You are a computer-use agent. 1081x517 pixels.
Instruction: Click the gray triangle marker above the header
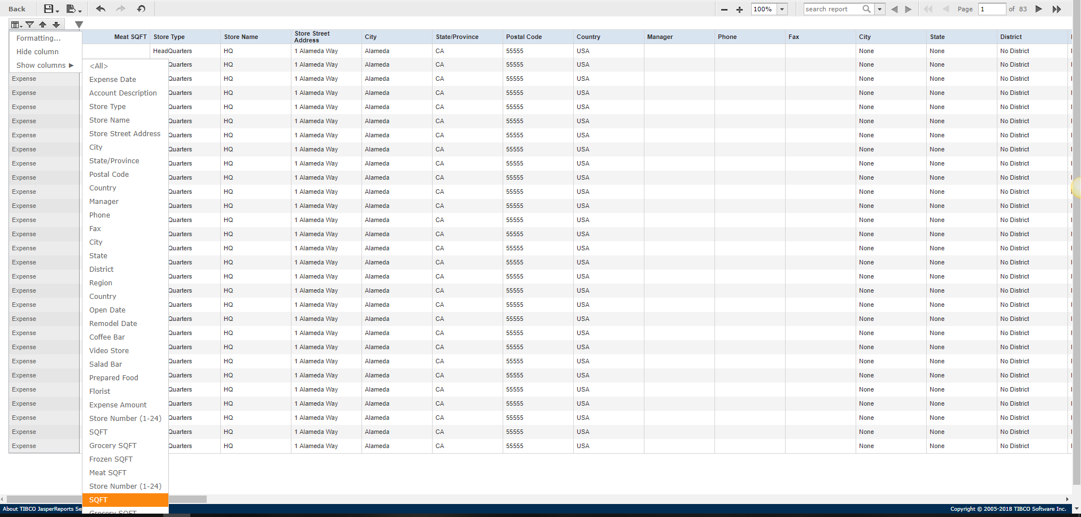79,25
